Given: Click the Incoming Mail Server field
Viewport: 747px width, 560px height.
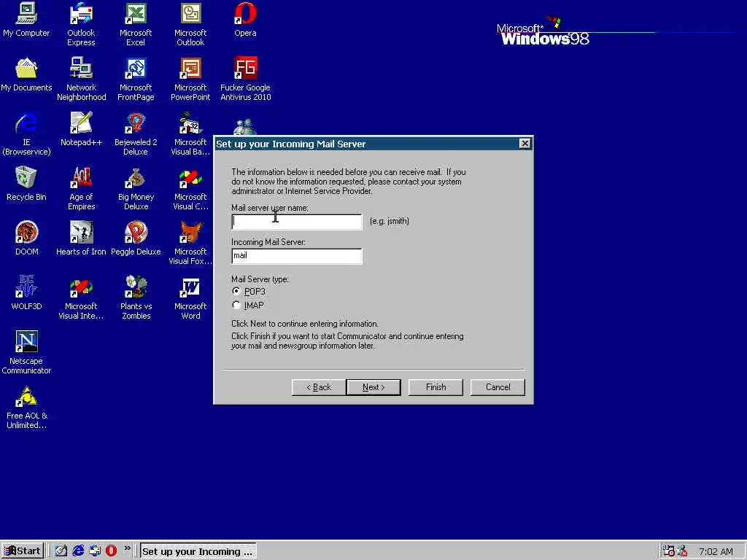Looking at the screenshot, I should (x=297, y=256).
